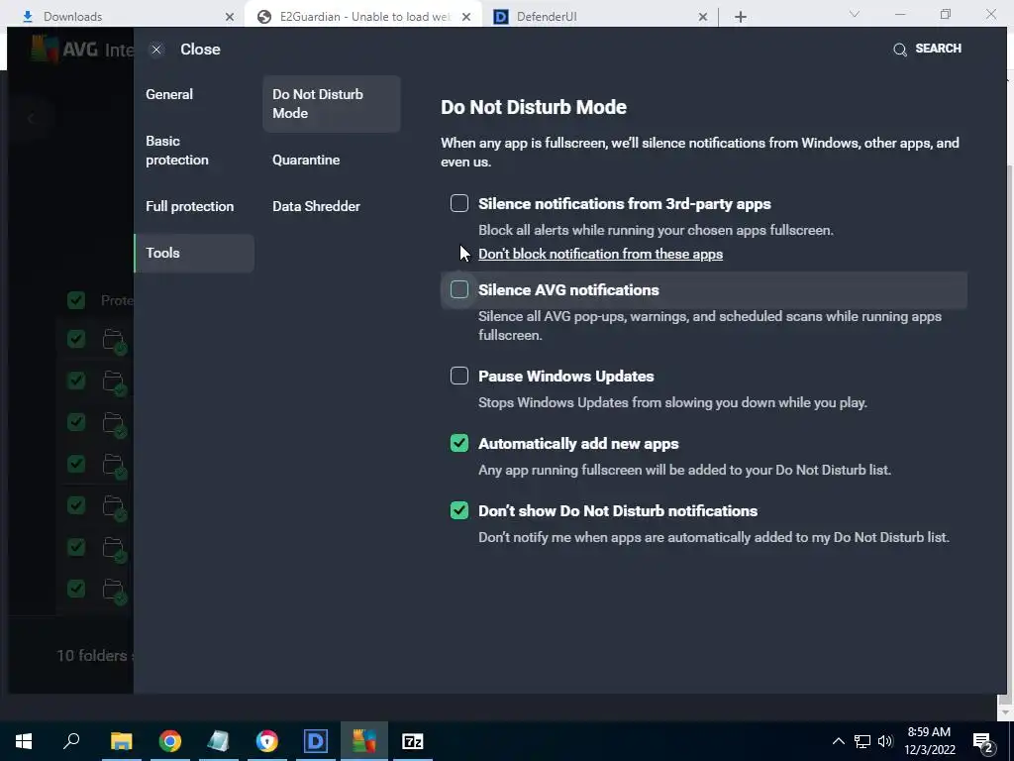
Task: Tick the Pause Windows Updates checkbox
Action: pyautogui.click(x=459, y=376)
